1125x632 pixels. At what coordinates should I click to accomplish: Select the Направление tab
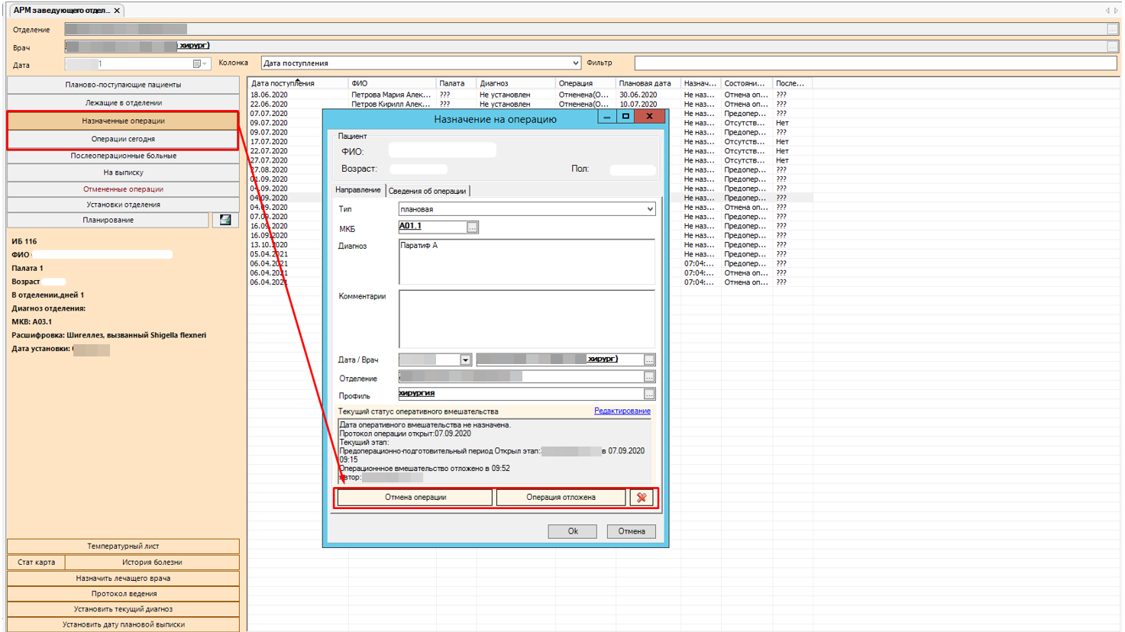tap(358, 190)
